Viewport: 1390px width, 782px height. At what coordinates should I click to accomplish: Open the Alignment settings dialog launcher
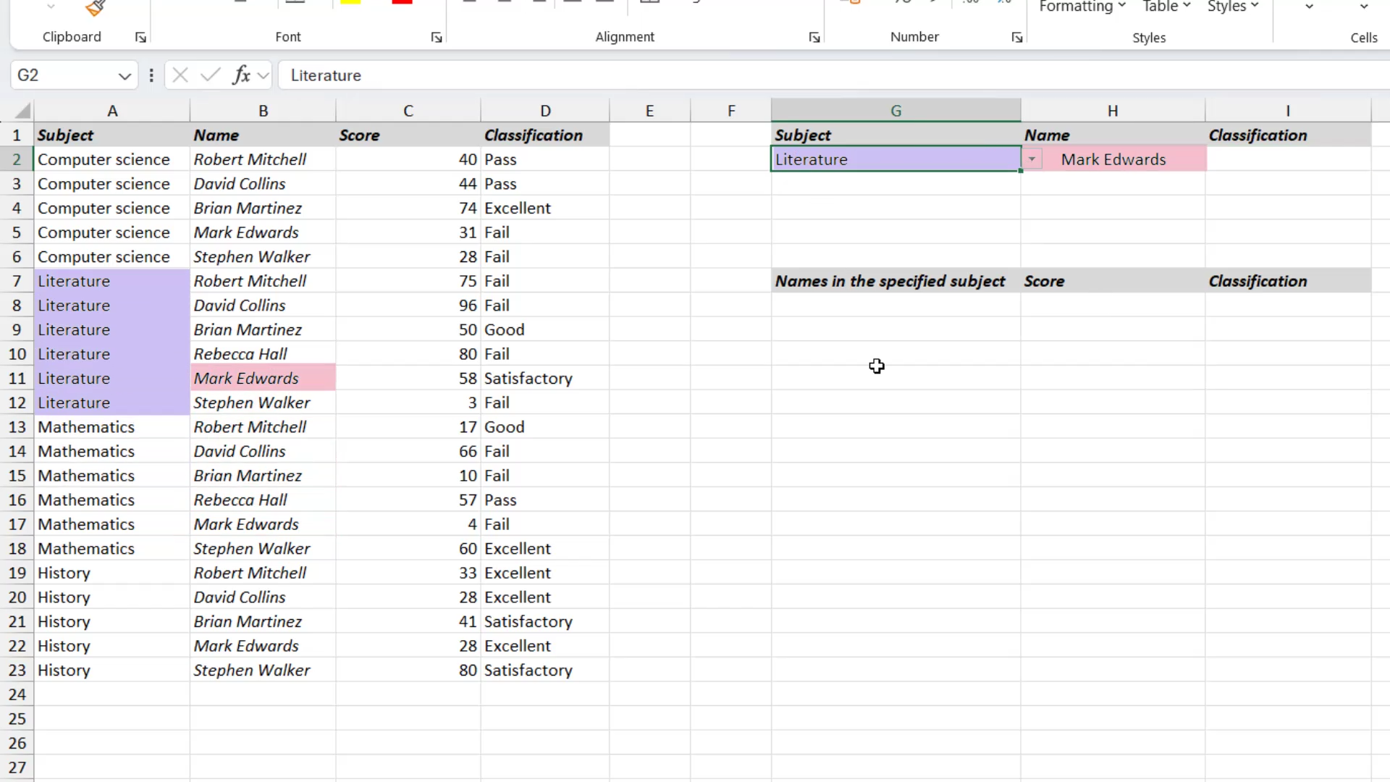pyautogui.click(x=814, y=38)
